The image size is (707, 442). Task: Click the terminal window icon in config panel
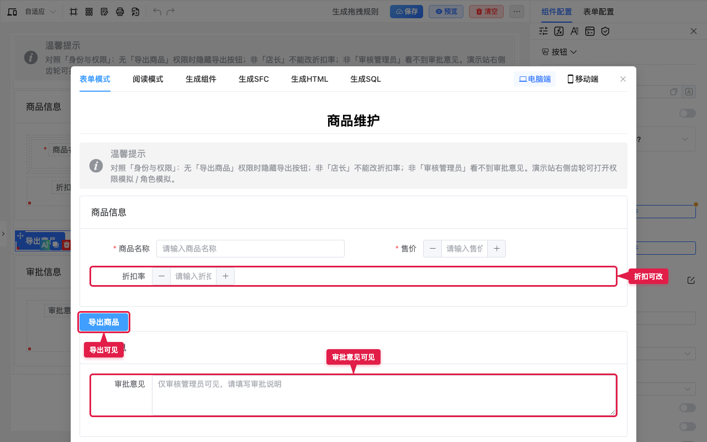point(590,31)
